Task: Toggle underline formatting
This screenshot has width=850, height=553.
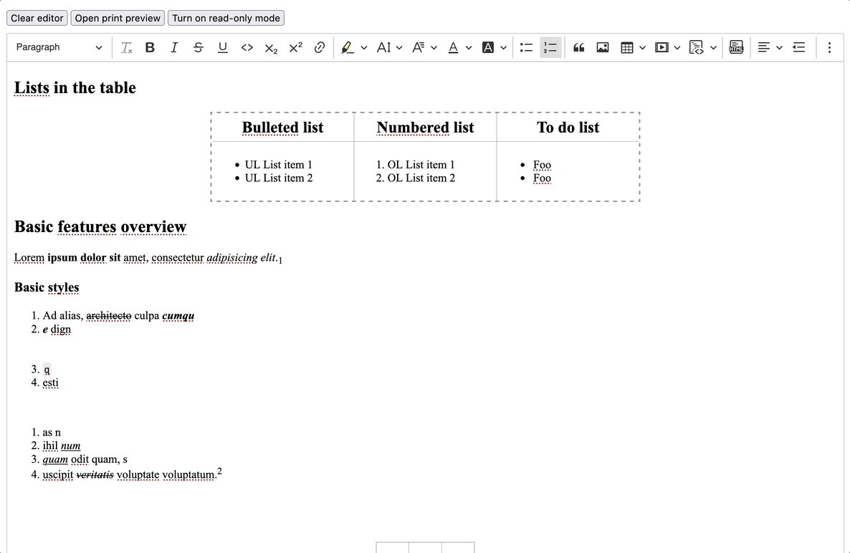Action: [222, 47]
